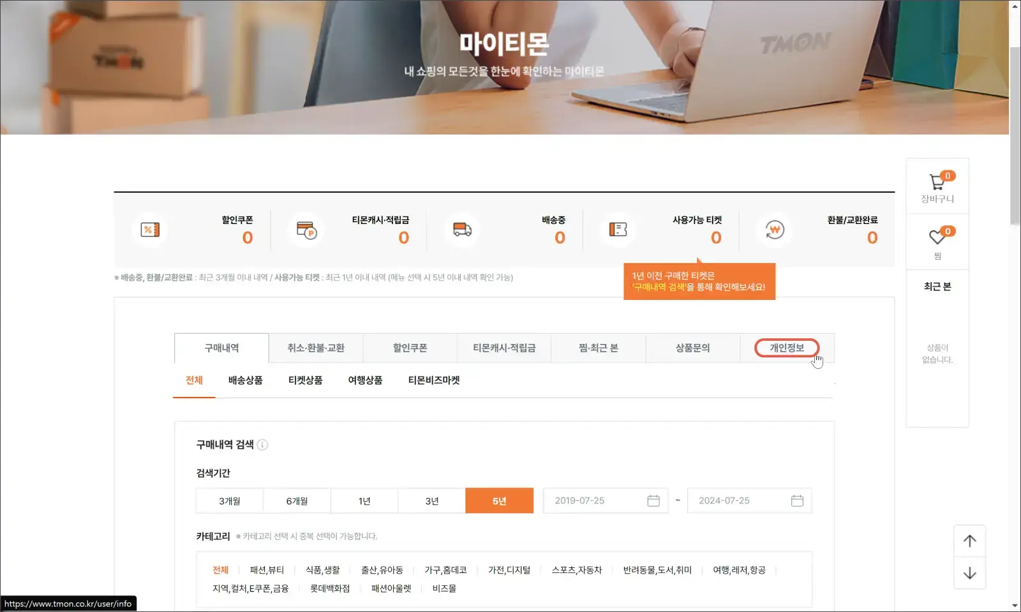Select the 스포츠,자동차 category

click(x=577, y=570)
